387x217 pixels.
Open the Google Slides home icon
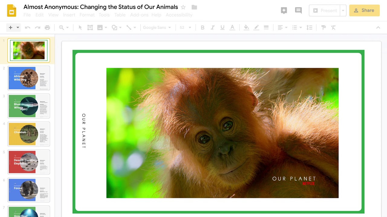12,11
